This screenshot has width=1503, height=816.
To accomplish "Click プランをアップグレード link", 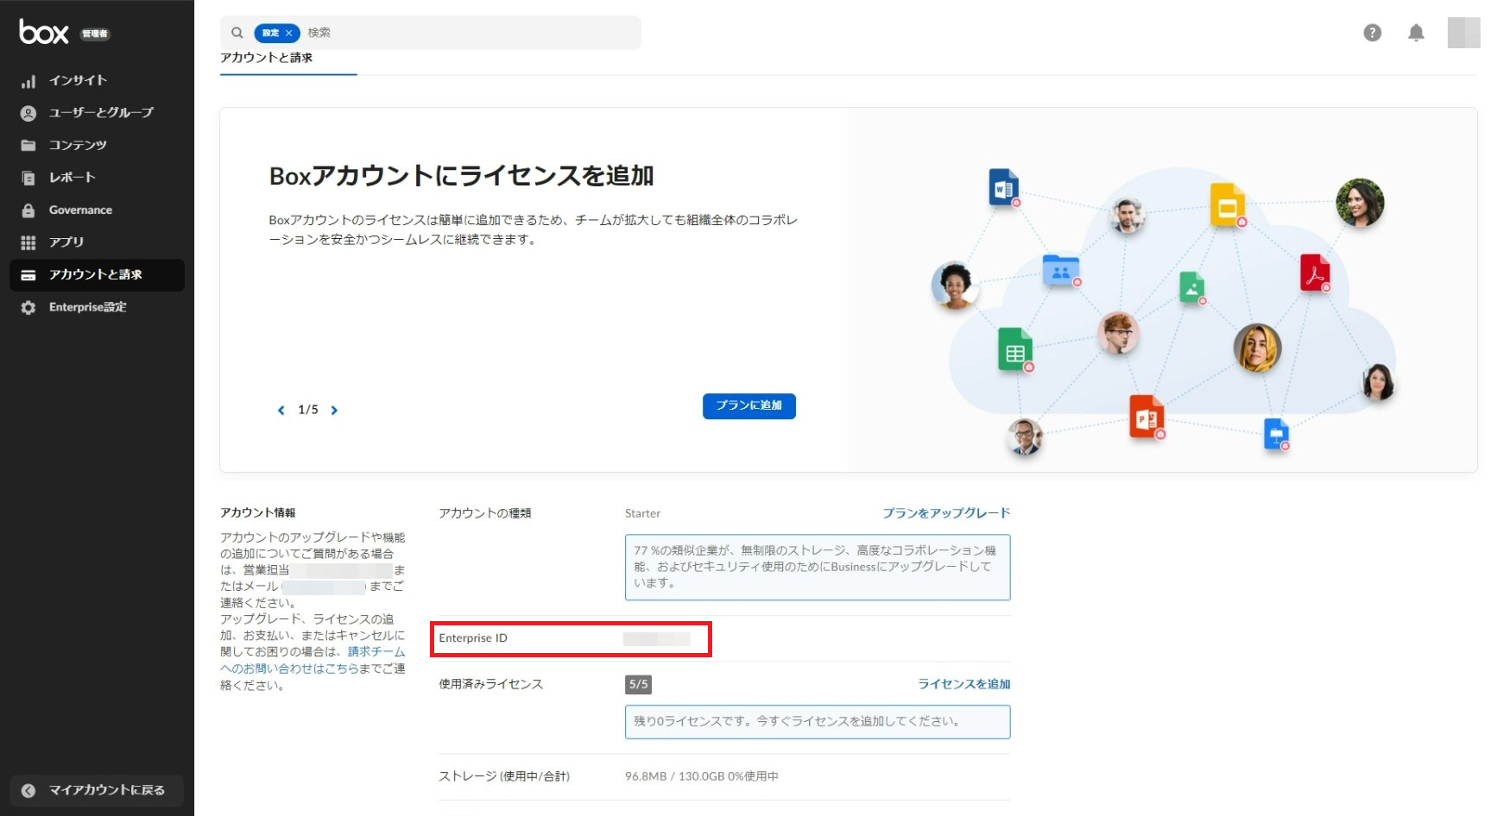I will pyautogui.click(x=945, y=513).
